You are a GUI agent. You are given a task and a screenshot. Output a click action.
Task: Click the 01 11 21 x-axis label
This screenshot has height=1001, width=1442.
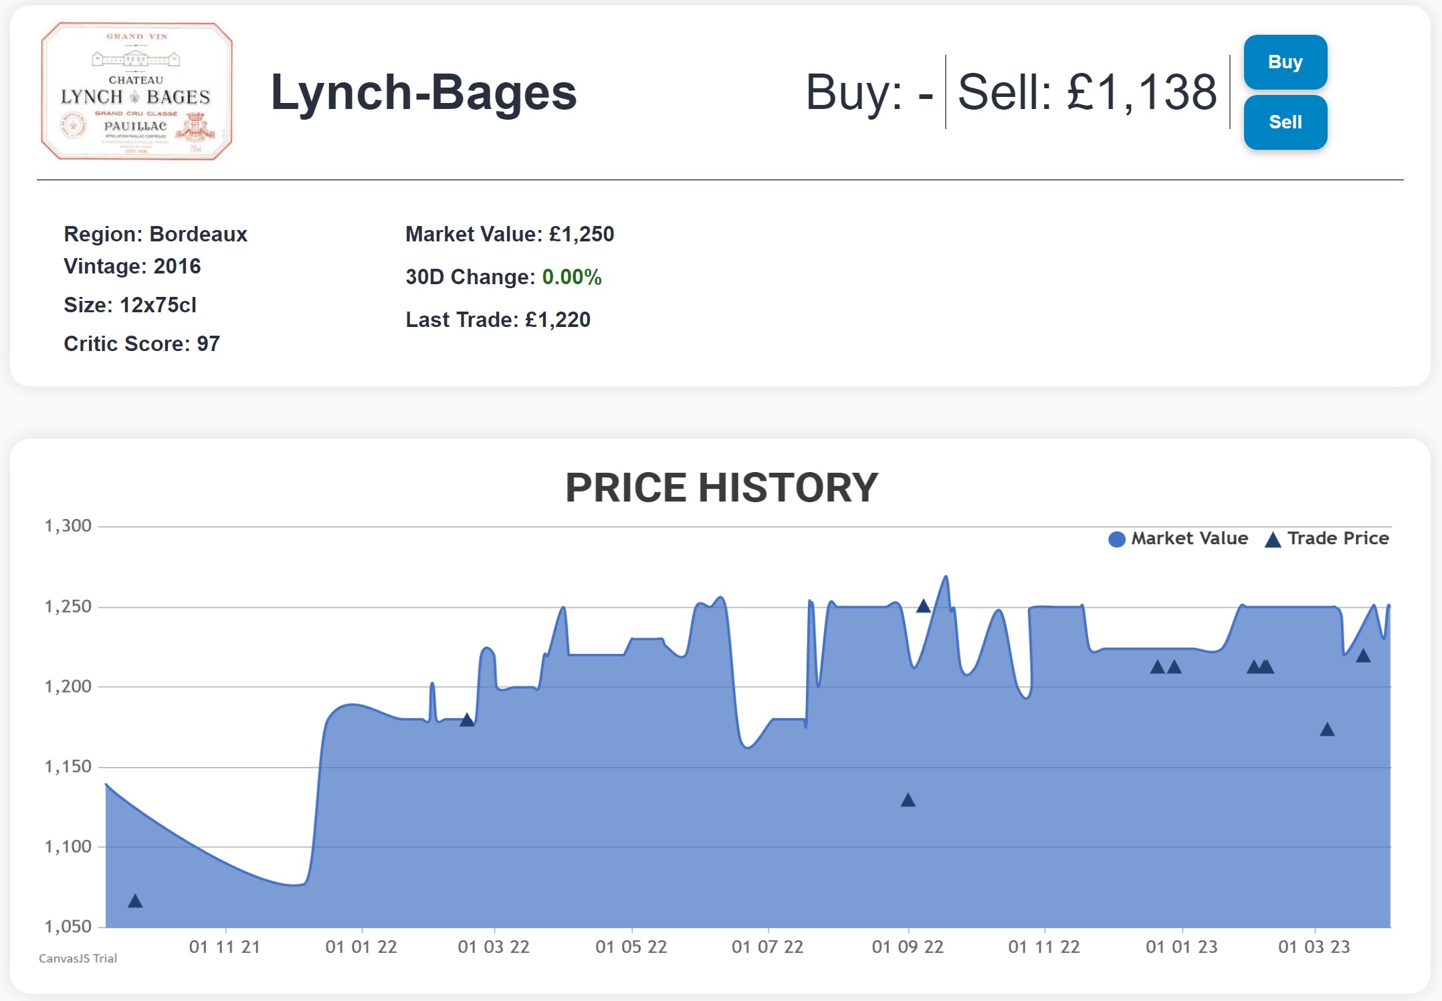point(225,947)
